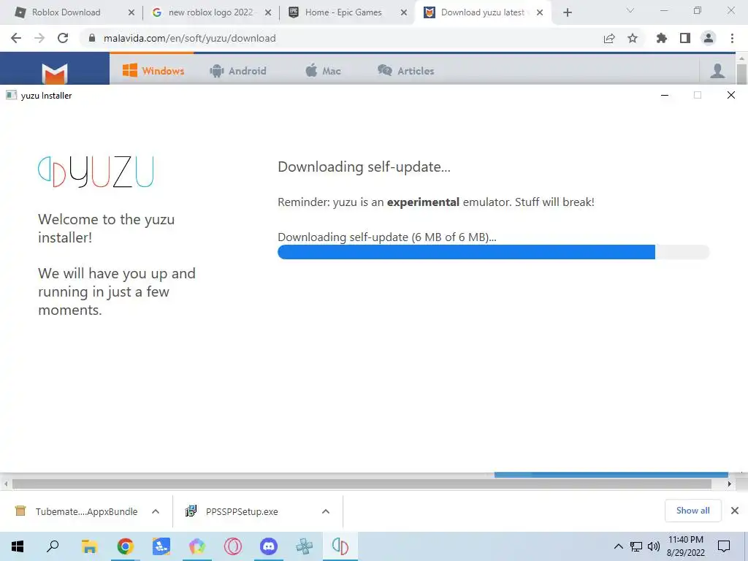Select yuzu installer in taskbar
The height and width of the screenshot is (561, 748).
click(340, 546)
